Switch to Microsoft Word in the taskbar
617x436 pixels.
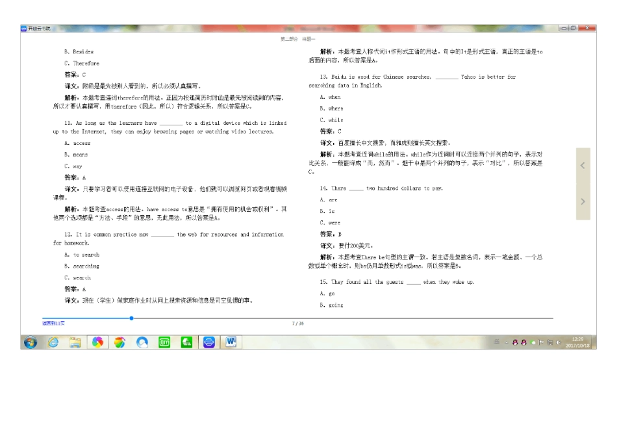(x=231, y=342)
